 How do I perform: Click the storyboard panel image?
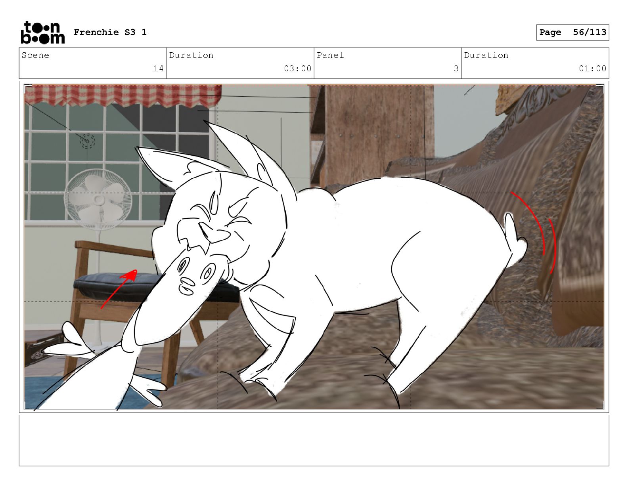coord(314,246)
